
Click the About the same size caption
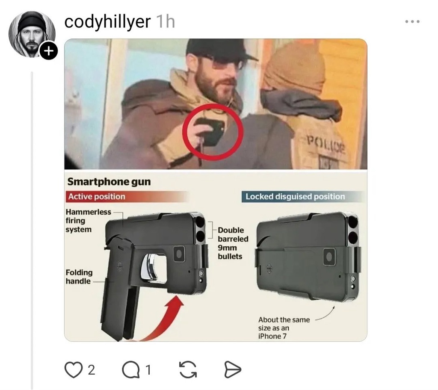tap(284, 328)
